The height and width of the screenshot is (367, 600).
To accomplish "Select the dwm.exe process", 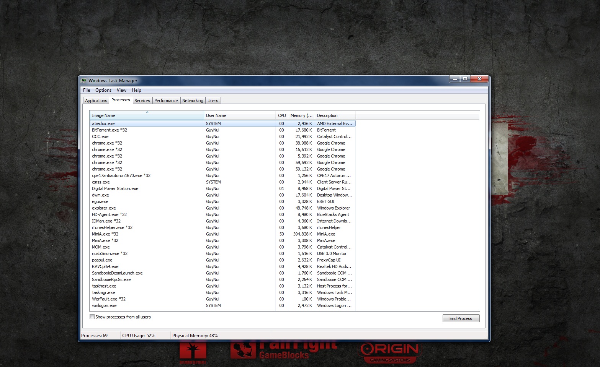I will tap(223, 195).
